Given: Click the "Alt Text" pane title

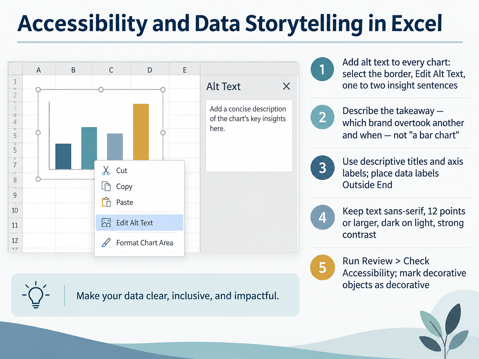Looking at the screenshot, I should pyautogui.click(x=223, y=86).
